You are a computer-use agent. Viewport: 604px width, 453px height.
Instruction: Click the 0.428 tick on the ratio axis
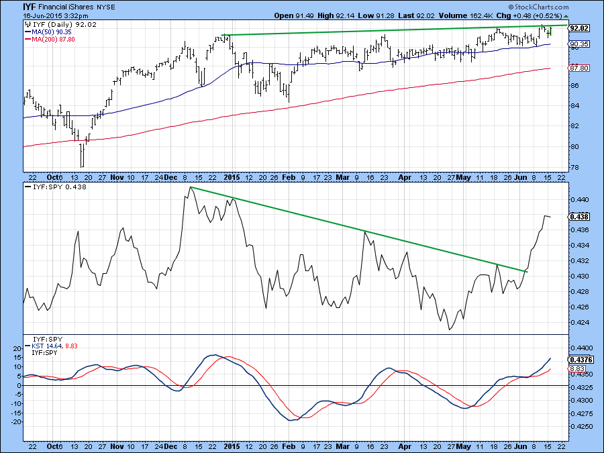pos(579,292)
